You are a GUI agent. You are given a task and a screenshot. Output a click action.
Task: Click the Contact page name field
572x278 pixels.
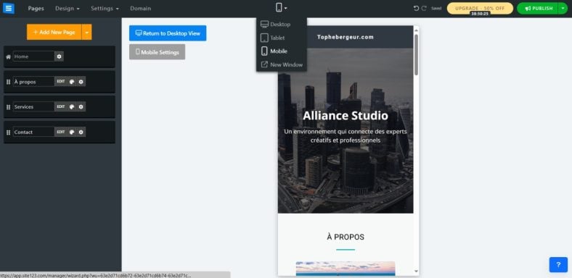33,132
